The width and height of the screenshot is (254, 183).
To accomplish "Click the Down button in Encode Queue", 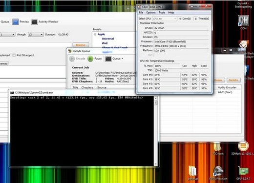I will pos(218,80).
